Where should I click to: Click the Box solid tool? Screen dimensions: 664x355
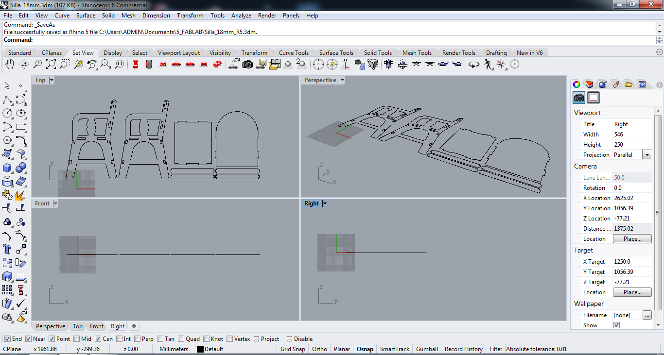coord(7,168)
